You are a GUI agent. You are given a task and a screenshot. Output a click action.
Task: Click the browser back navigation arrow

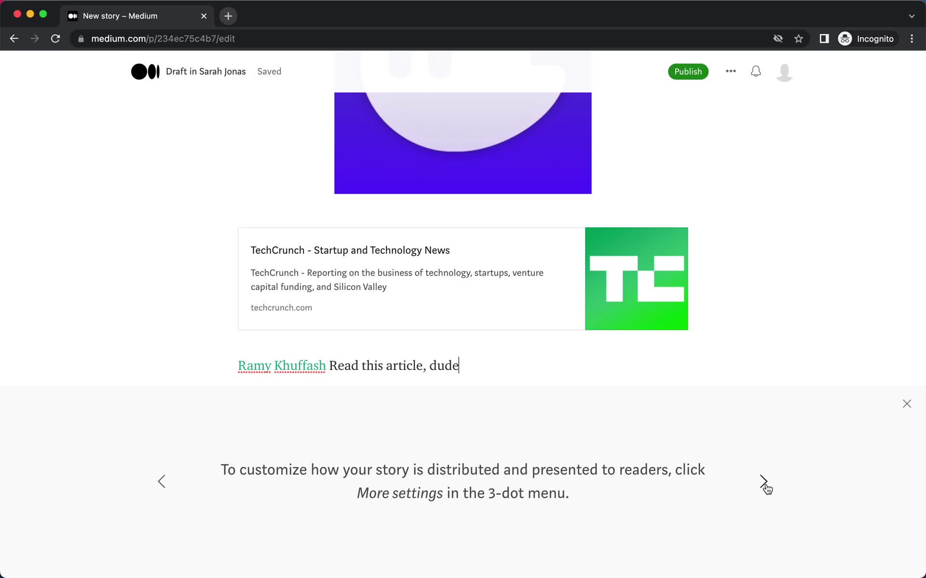[x=14, y=39]
